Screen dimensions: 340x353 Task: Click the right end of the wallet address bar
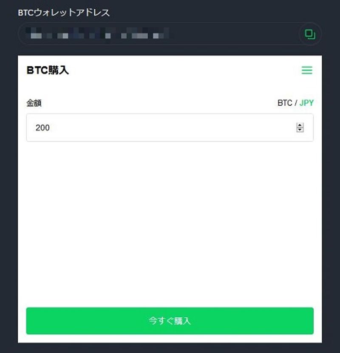(310, 34)
